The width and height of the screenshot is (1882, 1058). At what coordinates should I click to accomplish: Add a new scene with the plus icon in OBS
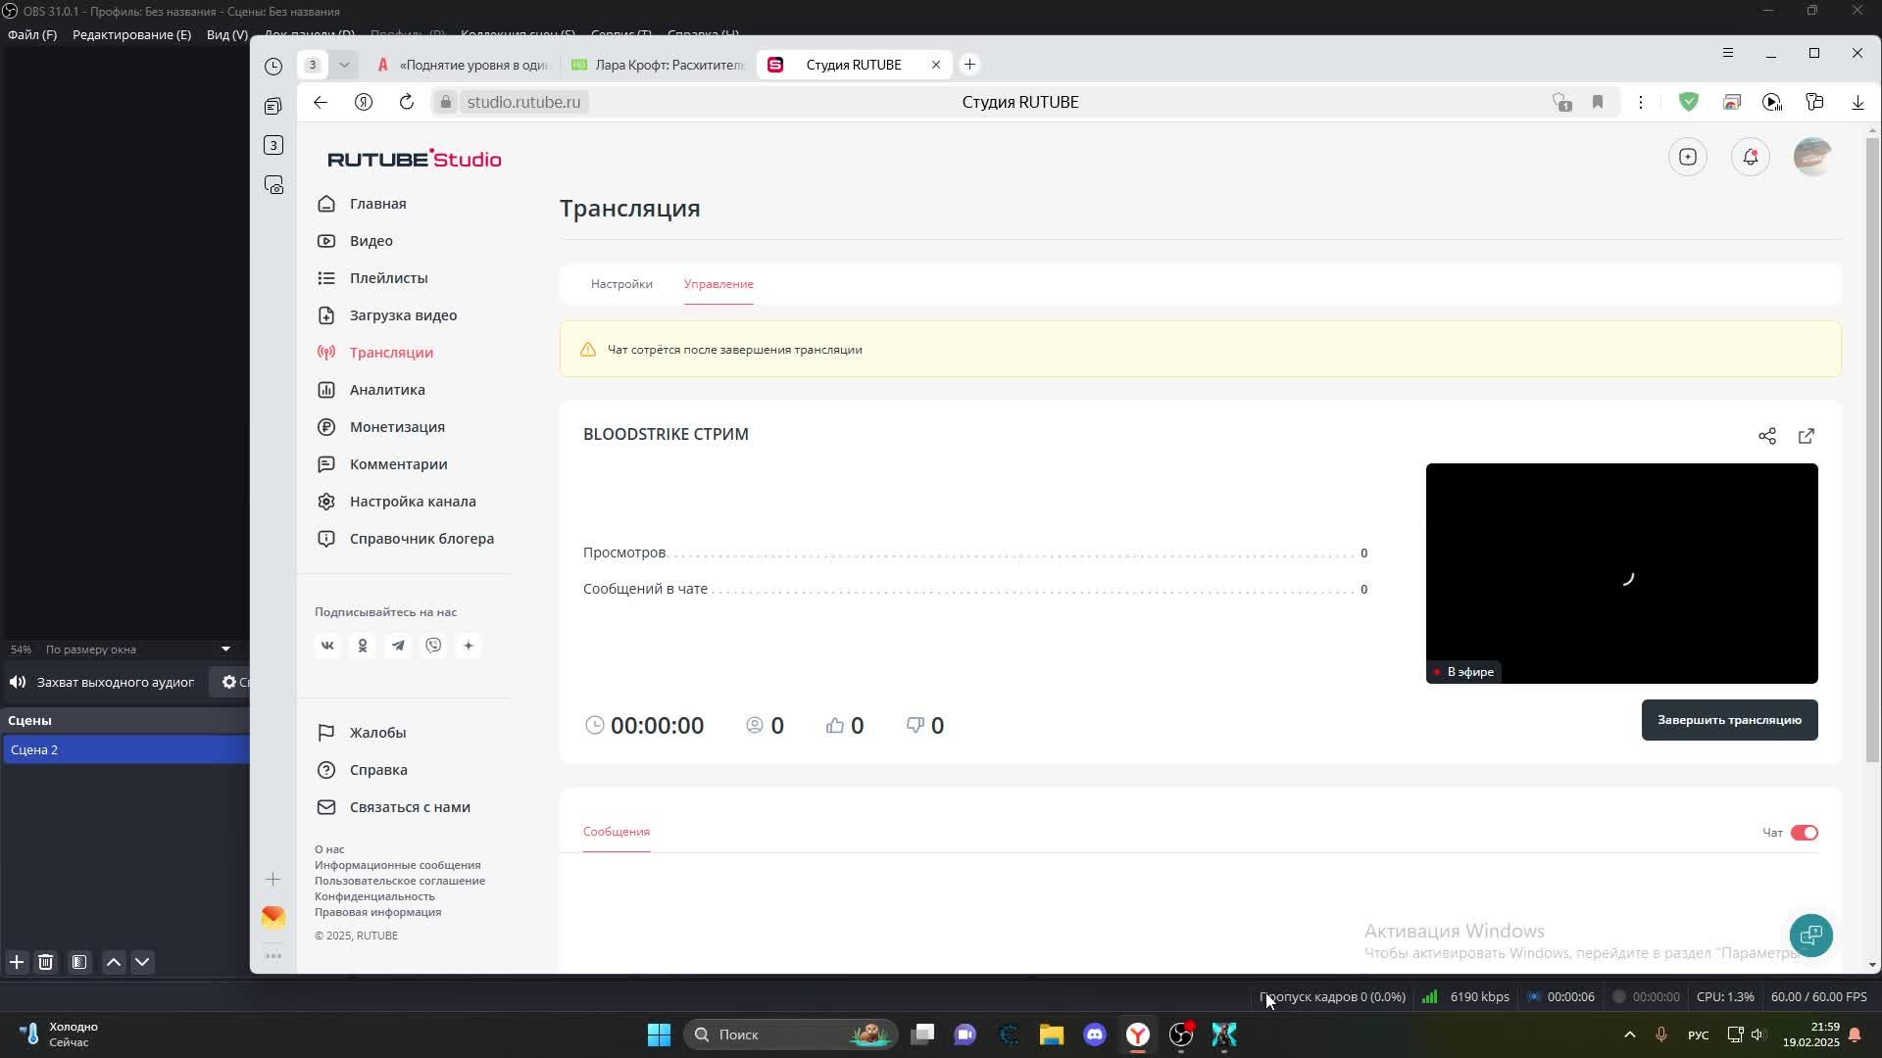(x=16, y=962)
